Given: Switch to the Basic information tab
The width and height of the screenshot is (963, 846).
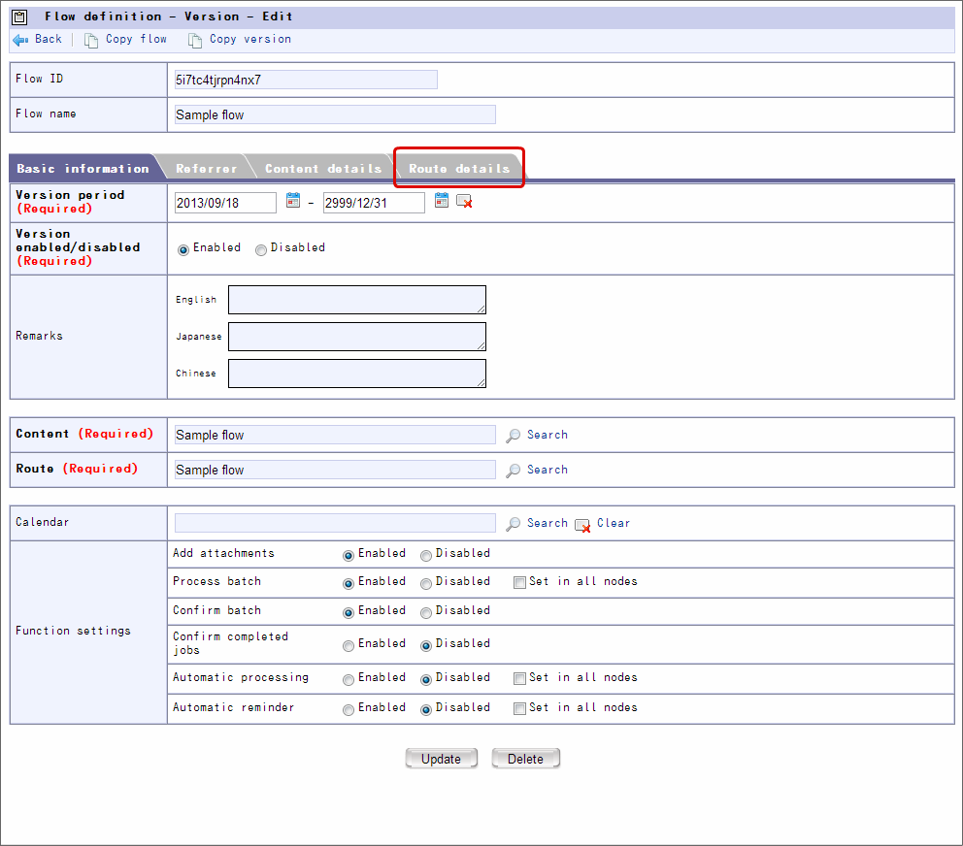Looking at the screenshot, I should 83,168.
